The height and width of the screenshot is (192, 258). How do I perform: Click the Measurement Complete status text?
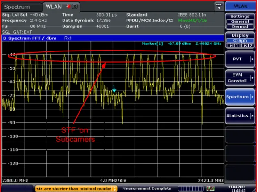(x=147, y=188)
